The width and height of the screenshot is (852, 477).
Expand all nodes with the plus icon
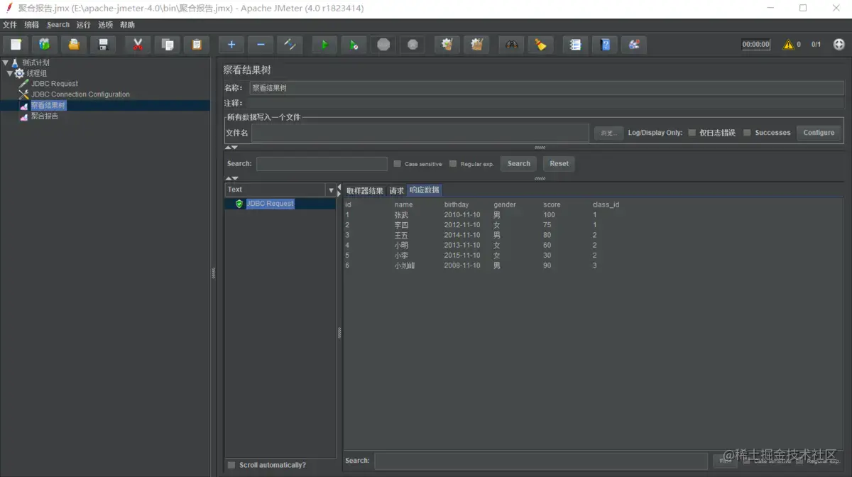[231, 45]
